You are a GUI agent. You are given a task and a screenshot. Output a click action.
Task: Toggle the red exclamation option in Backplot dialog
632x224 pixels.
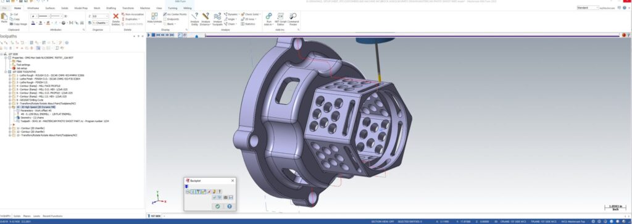[220, 191]
